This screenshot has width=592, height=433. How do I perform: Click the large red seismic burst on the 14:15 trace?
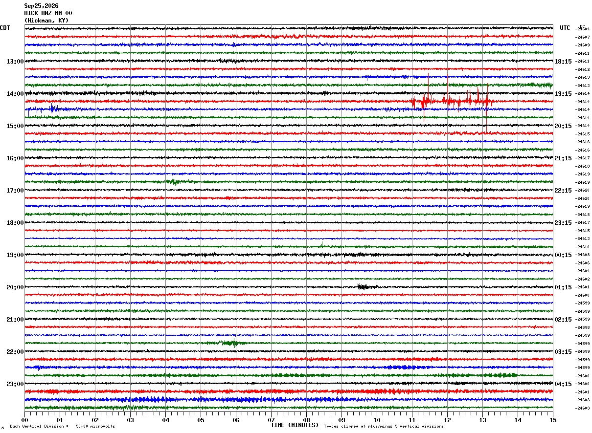(451, 101)
